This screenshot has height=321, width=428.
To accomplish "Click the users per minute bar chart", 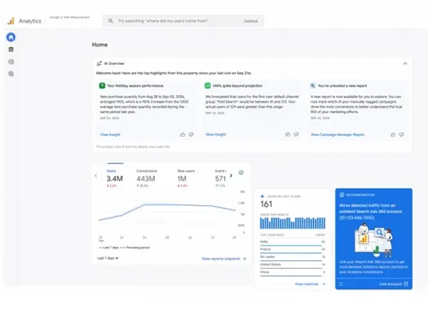I will [292, 223].
